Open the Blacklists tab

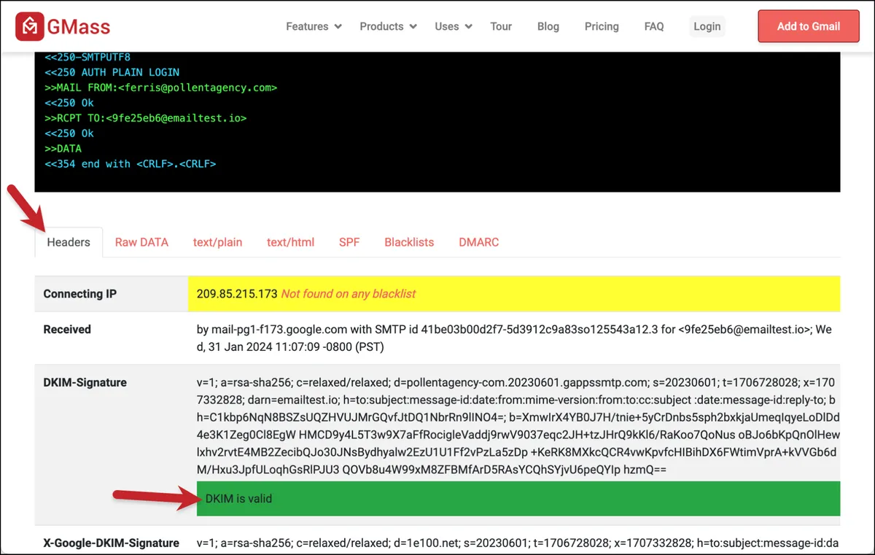(409, 242)
